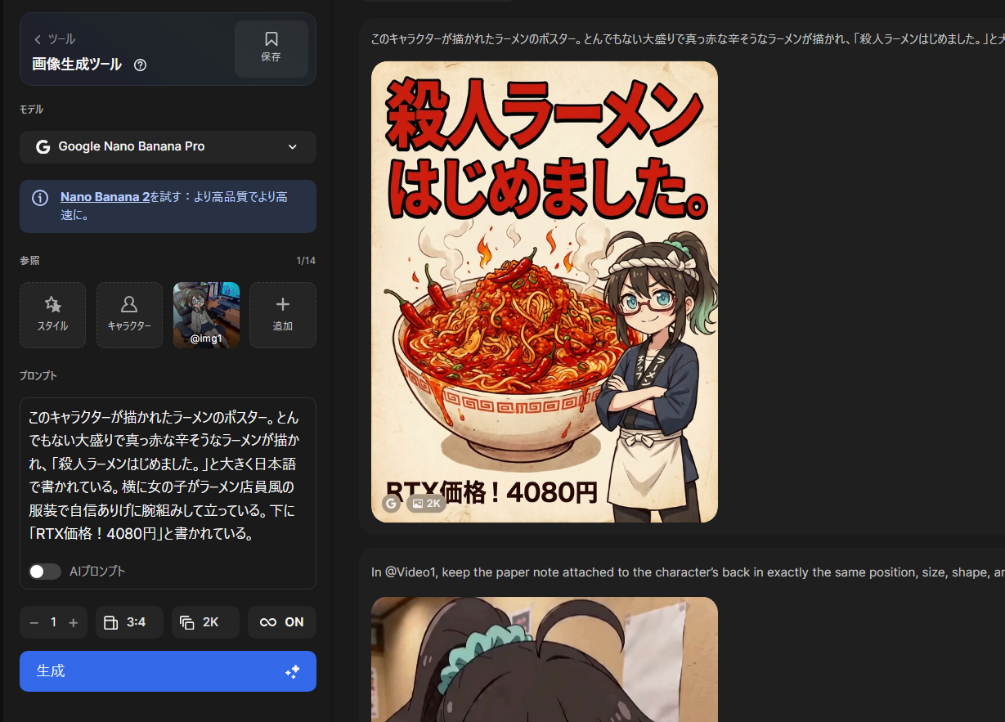Click the info icon in the banner
Viewport: 1005px width, 722px height.
tap(40, 198)
